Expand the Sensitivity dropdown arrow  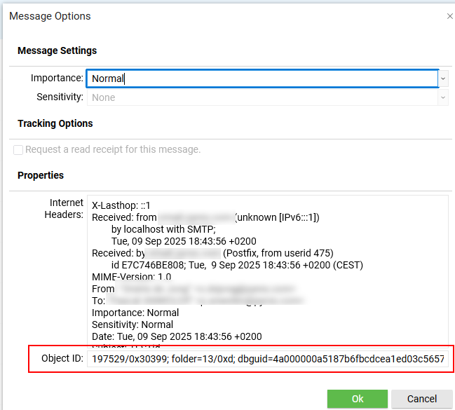click(x=443, y=97)
